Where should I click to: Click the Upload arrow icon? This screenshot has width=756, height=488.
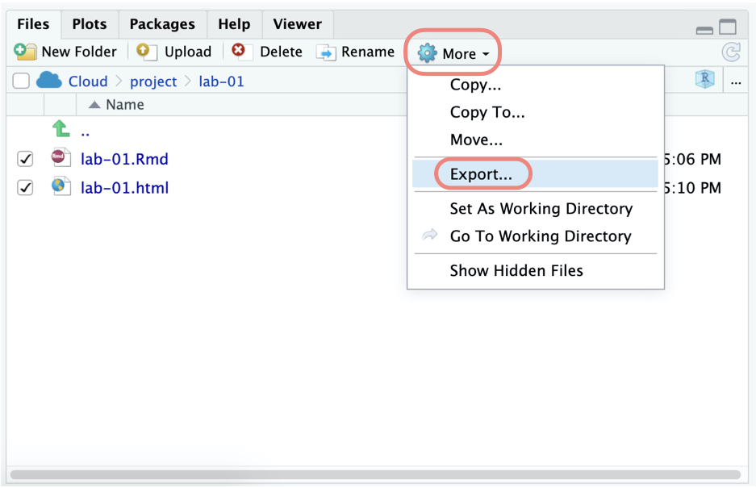click(x=146, y=52)
